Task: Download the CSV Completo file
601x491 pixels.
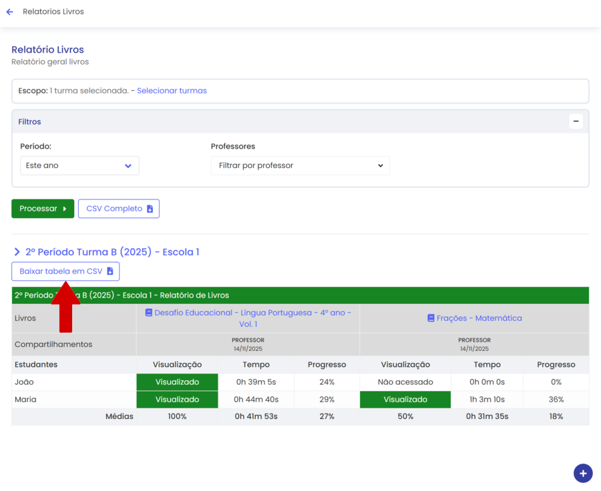Action: point(118,209)
